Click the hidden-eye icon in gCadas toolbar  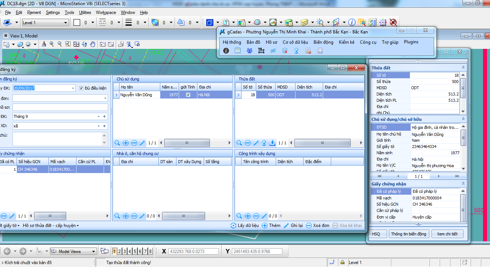pos(273,51)
